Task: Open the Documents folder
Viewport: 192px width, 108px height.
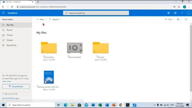Action: click(49, 48)
